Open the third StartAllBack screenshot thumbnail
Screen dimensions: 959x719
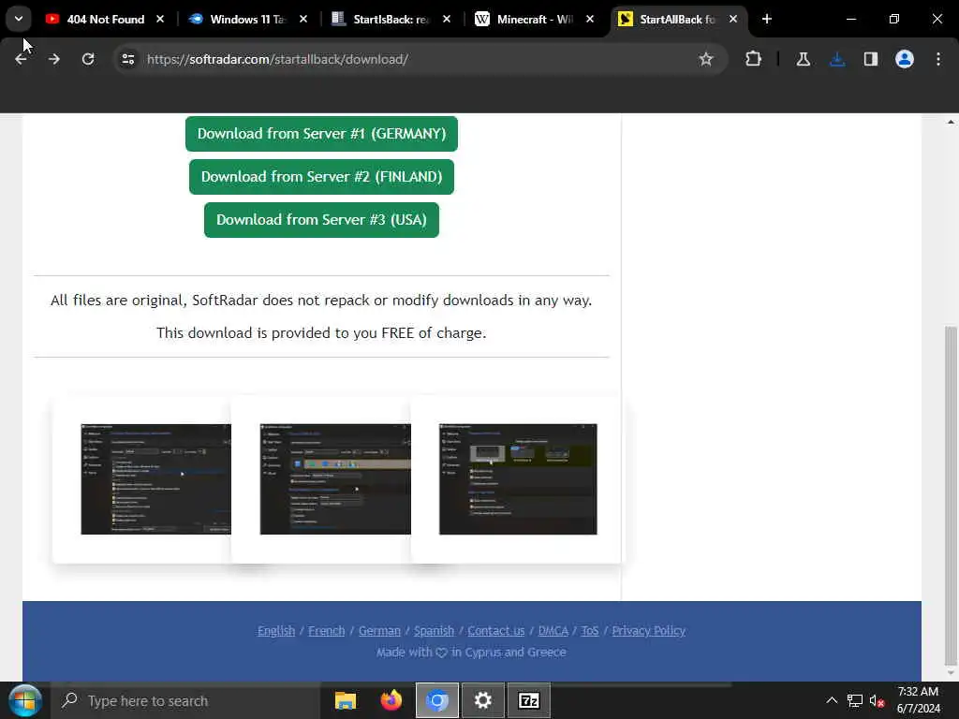[518, 479]
